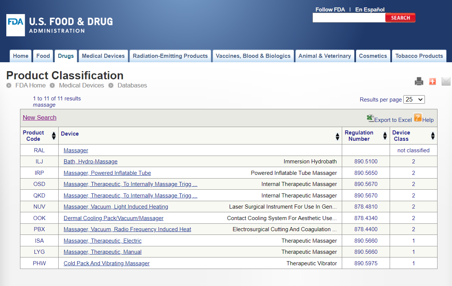This screenshot has width=452, height=286.
Task: Go to Medical Devices tab
Action: coord(103,56)
